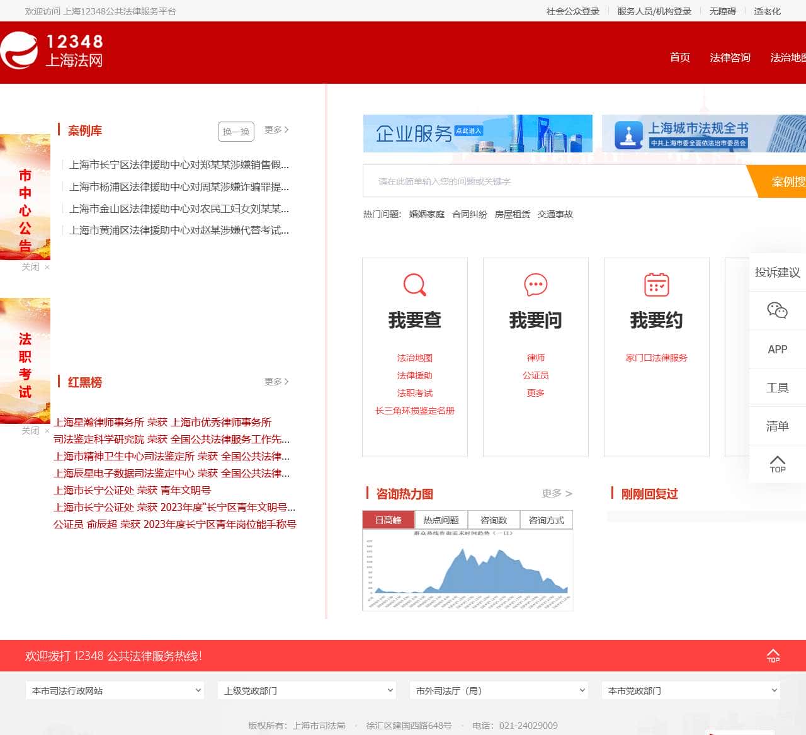Image resolution: width=806 pixels, height=735 pixels.
Task: Open the 上级党政部门 dropdown
Action: (306, 691)
